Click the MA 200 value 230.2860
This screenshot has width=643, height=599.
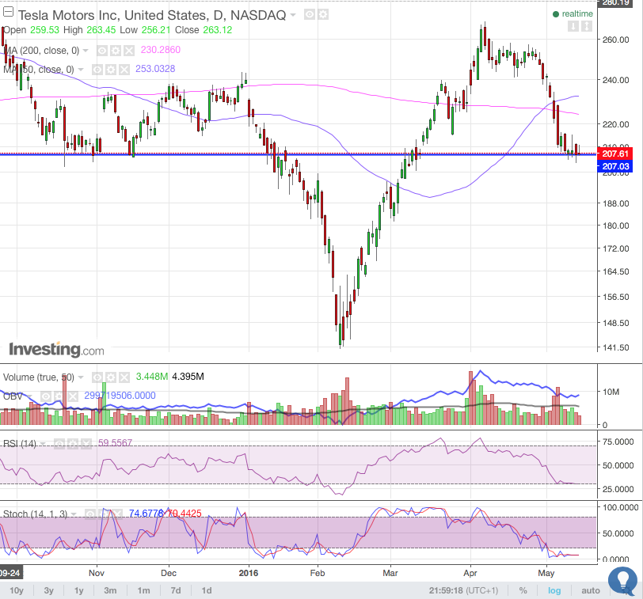160,50
